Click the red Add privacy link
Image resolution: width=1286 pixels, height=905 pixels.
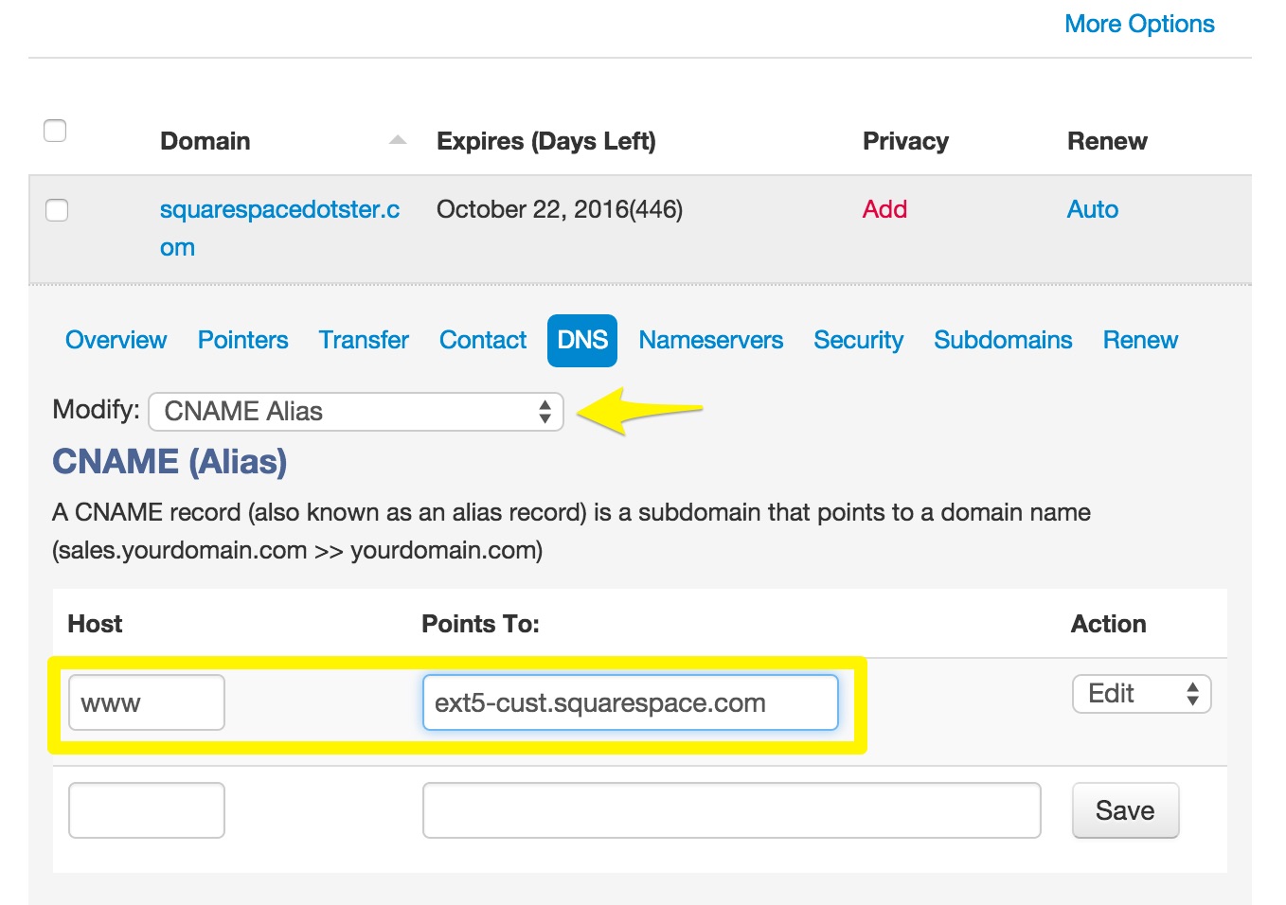884,210
